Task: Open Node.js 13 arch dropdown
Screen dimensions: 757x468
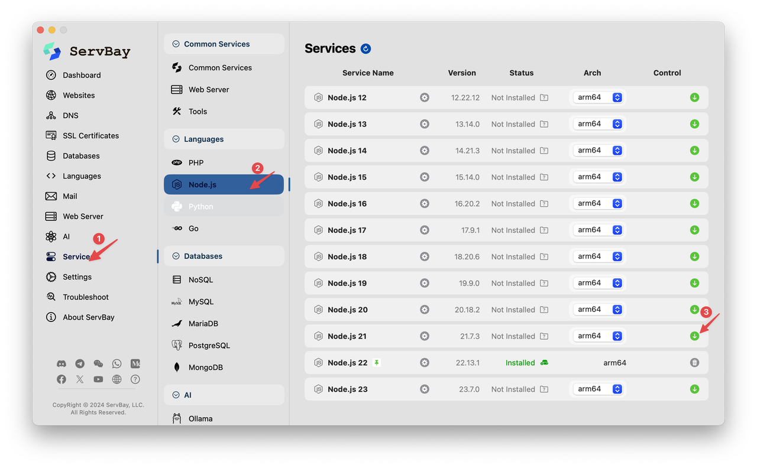Action: coord(598,124)
